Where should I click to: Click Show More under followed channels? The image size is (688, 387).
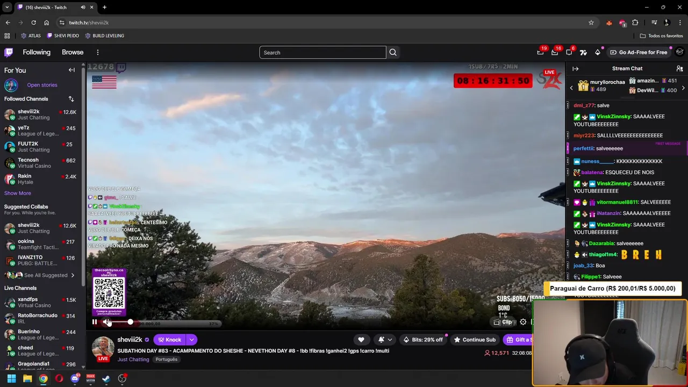tap(18, 193)
